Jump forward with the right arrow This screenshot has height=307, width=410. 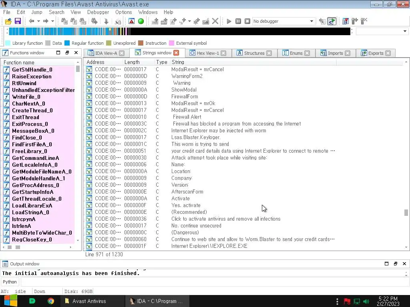point(46,21)
